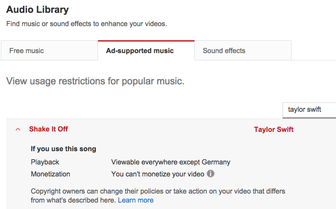Click the View usage restrictions heading text
The image size is (336, 209).
coord(95,81)
